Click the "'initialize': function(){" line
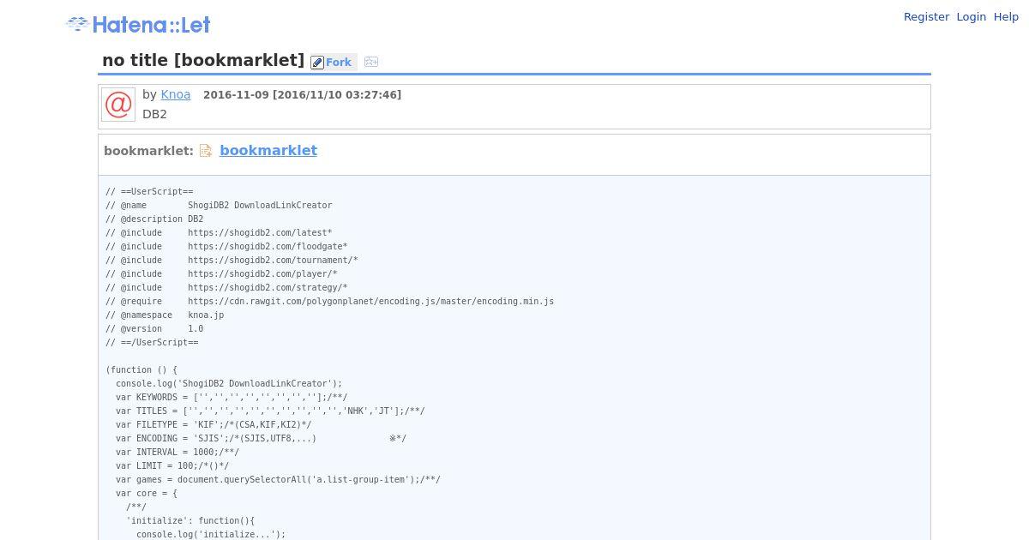 pyautogui.click(x=190, y=521)
